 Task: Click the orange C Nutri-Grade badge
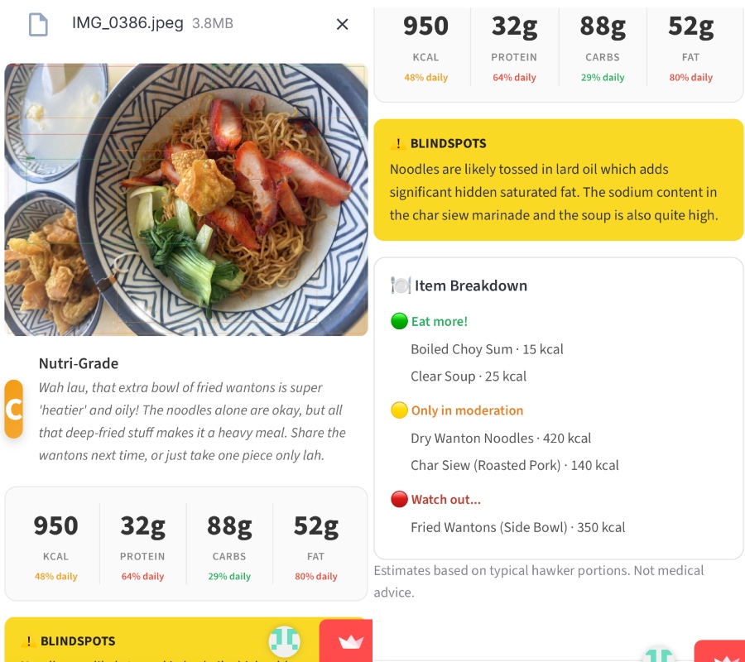tap(13, 409)
